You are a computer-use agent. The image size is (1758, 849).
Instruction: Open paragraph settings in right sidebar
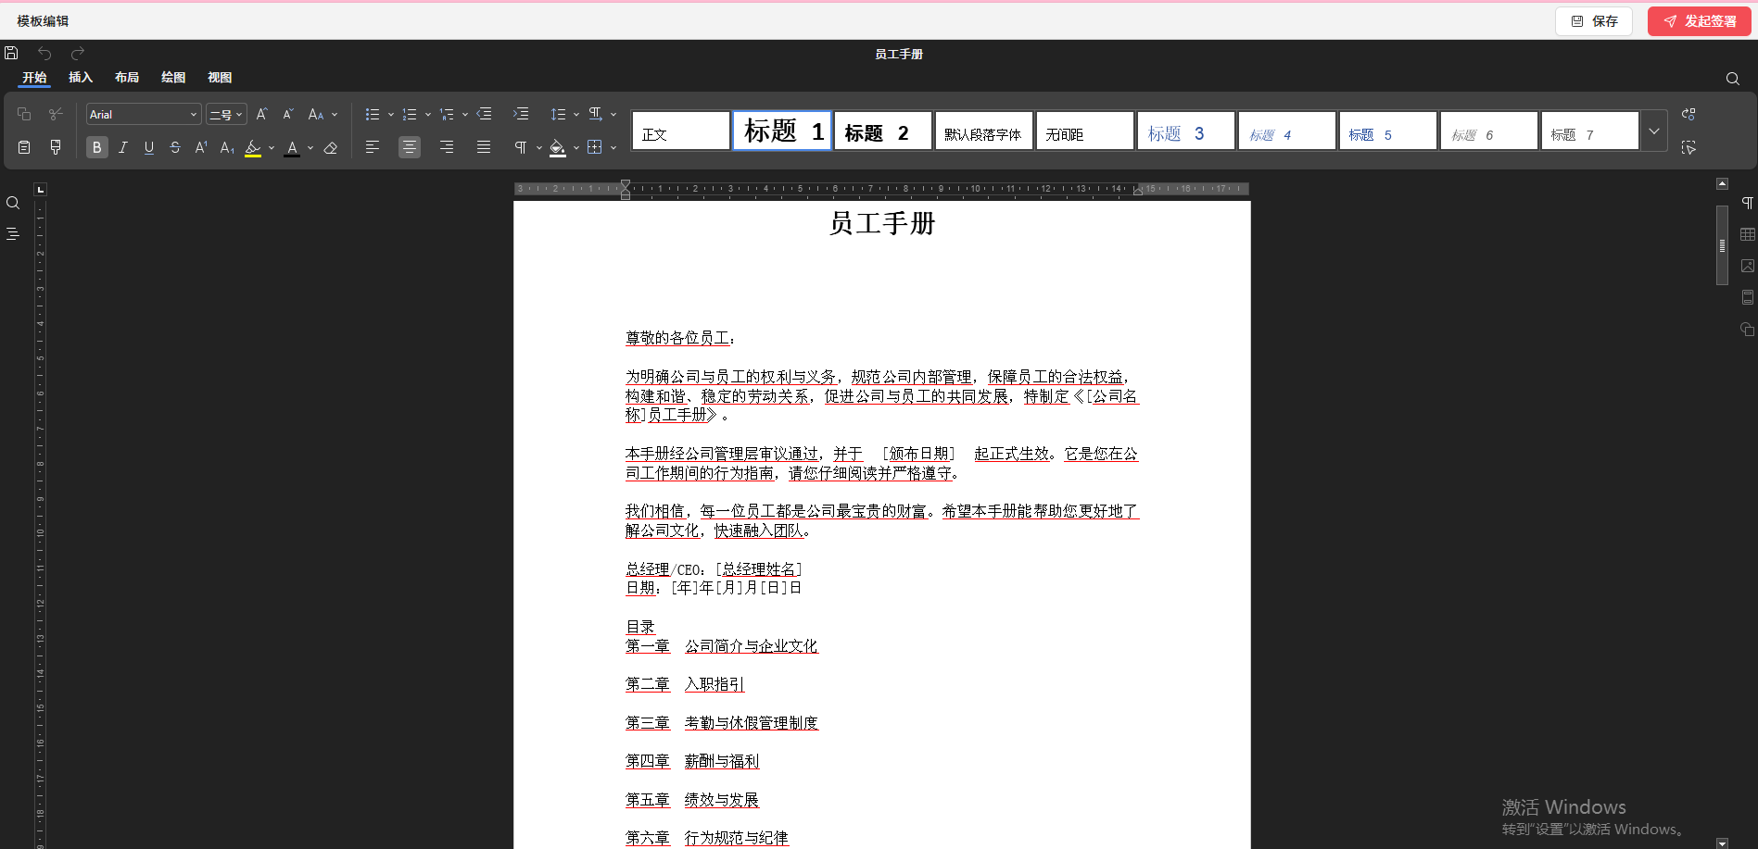point(1747,204)
